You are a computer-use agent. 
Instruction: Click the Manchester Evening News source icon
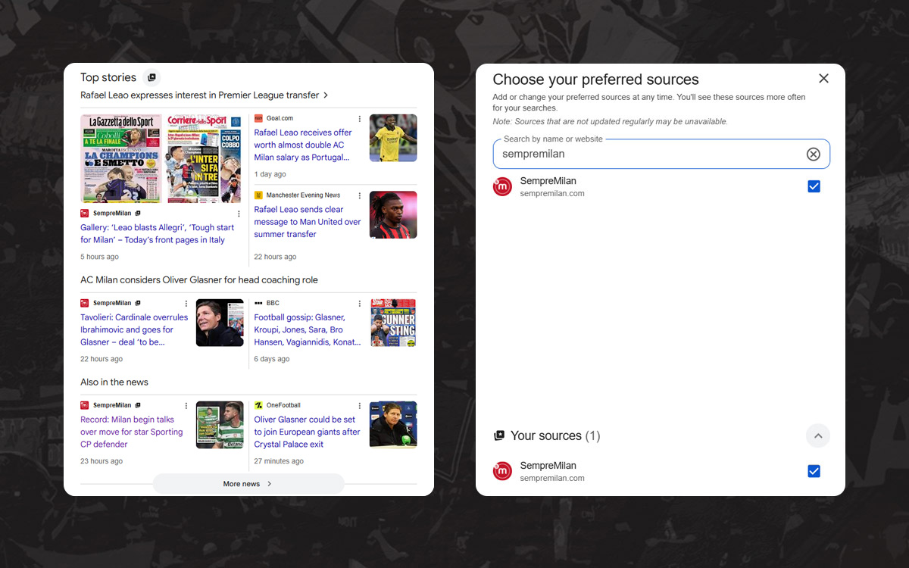pos(258,195)
